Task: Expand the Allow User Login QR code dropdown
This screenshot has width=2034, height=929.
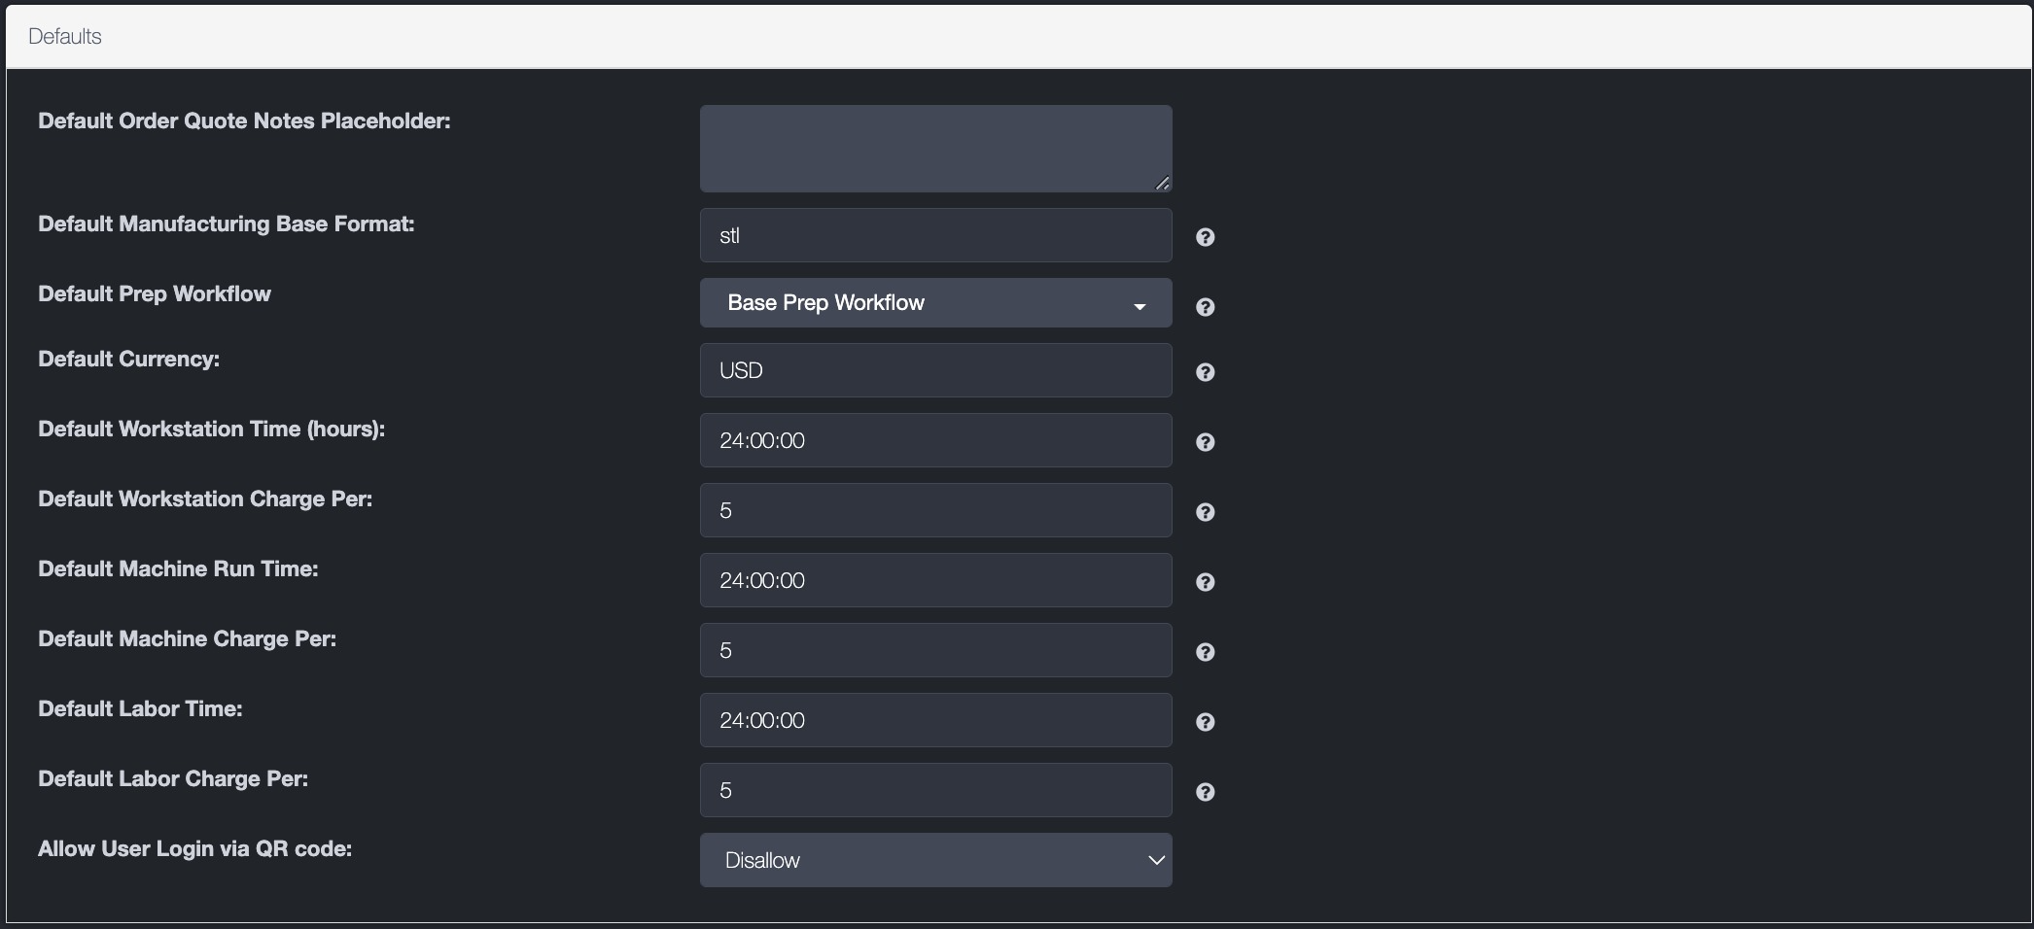Action: click(x=934, y=860)
